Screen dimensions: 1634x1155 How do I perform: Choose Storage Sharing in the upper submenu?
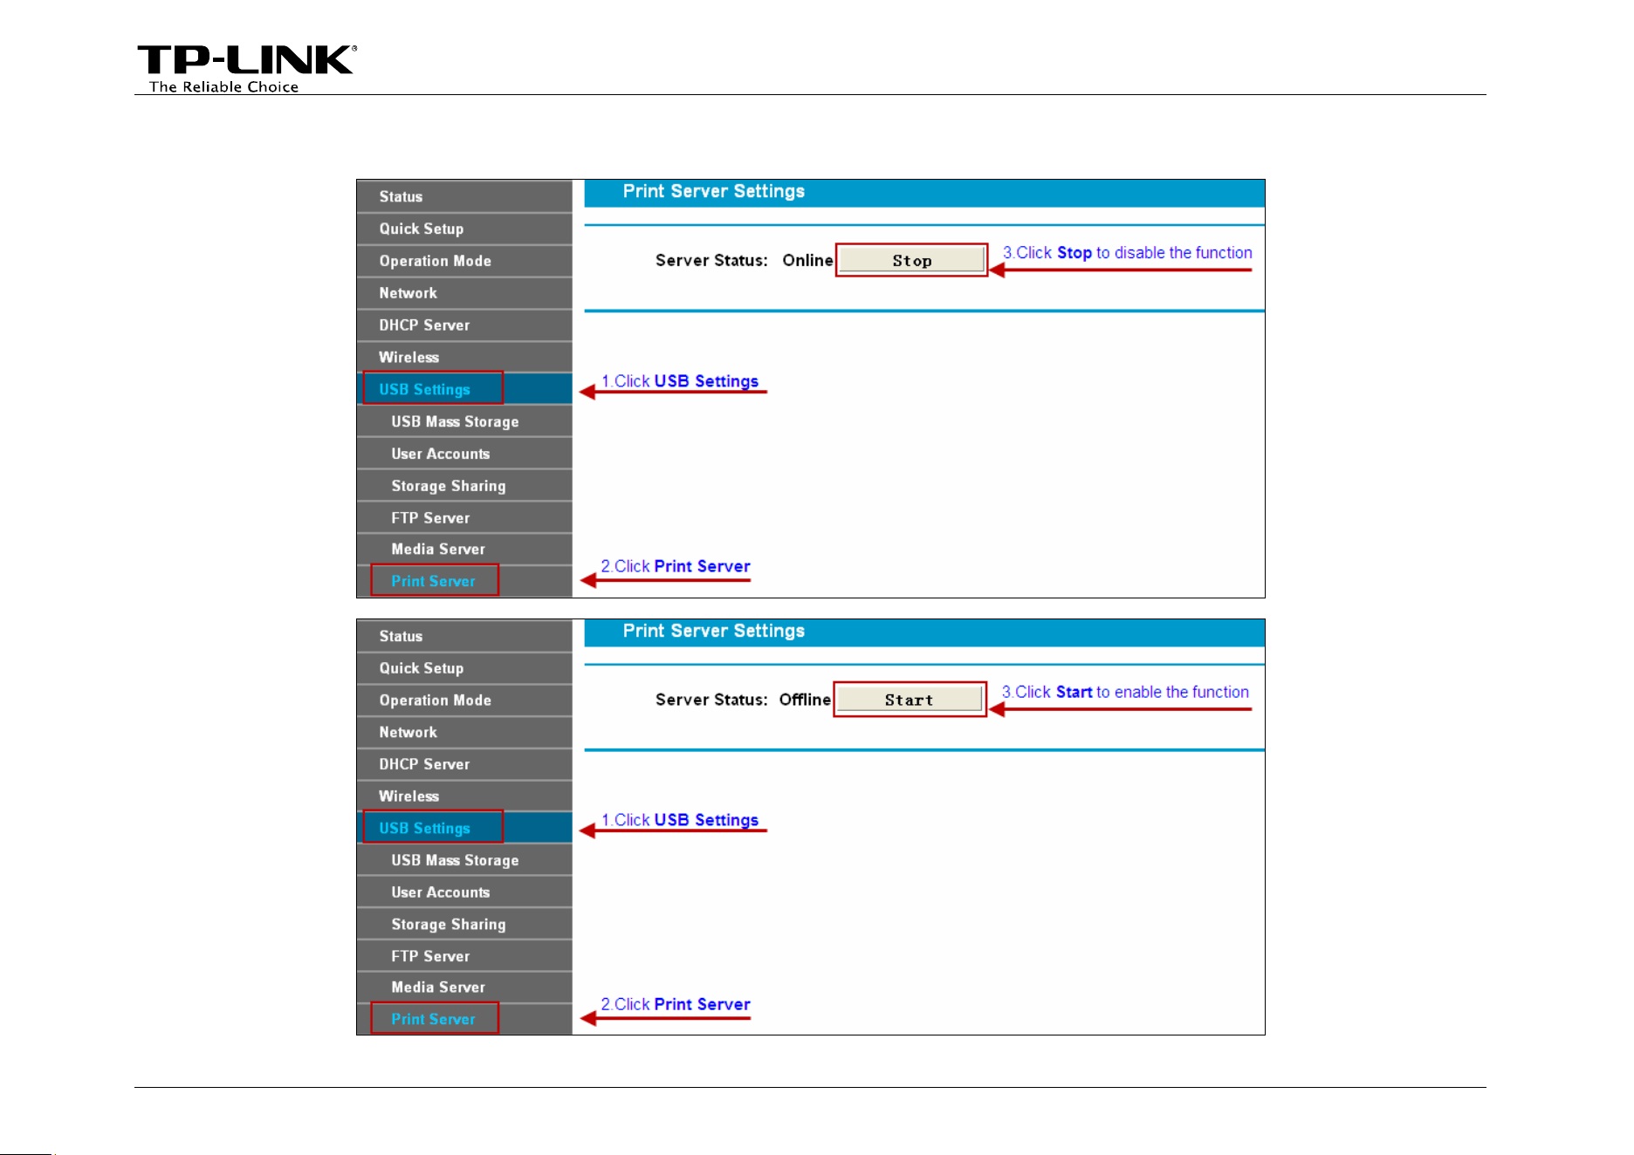tap(464, 486)
